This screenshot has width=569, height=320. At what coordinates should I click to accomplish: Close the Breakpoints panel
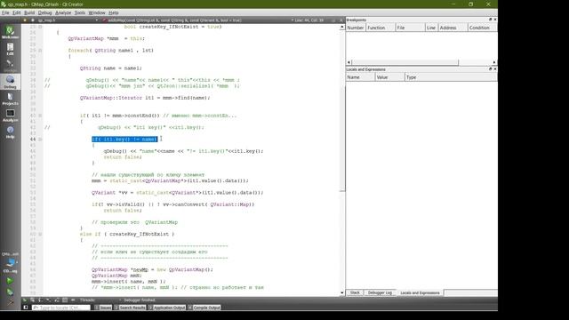click(x=495, y=20)
